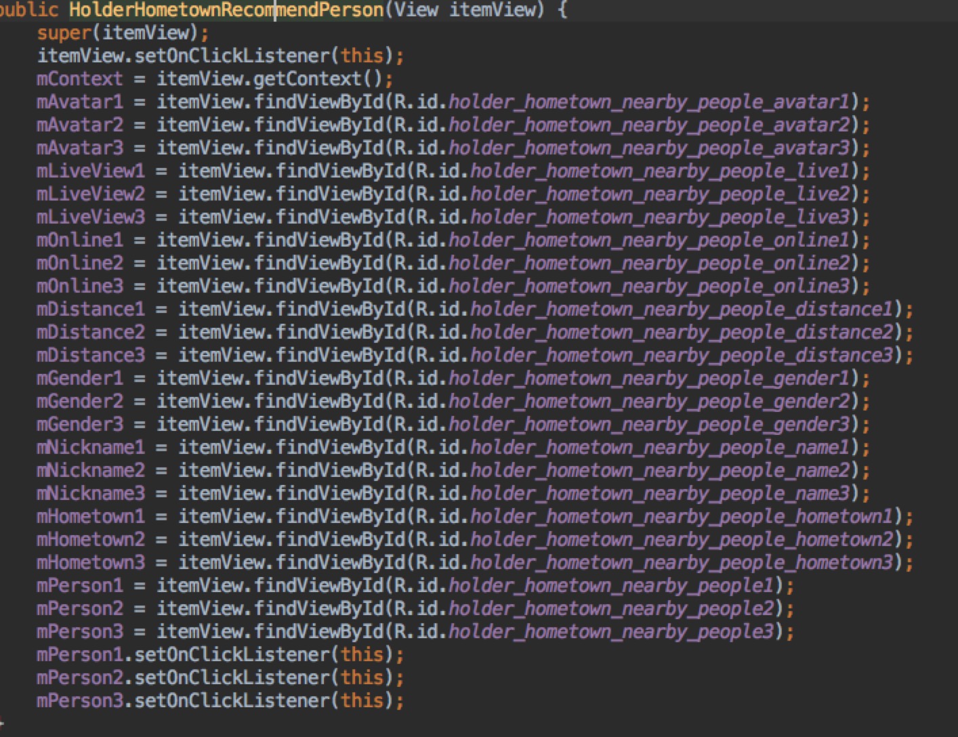Select the holder_hometown_nearby_people_gender3 resource id

pos(650,424)
